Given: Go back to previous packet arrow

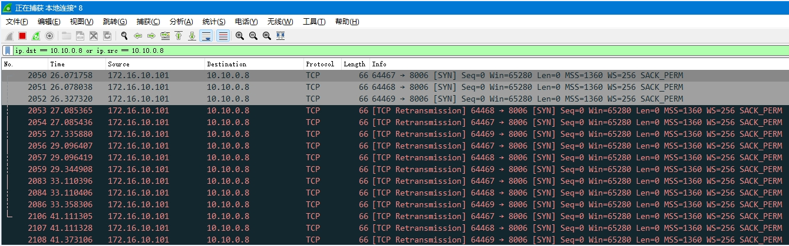Looking at the screenshot, I should [x=138, y=36].
